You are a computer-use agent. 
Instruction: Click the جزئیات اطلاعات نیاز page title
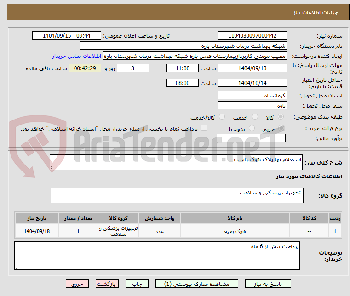pyautogui.click(x=315, y=12)
